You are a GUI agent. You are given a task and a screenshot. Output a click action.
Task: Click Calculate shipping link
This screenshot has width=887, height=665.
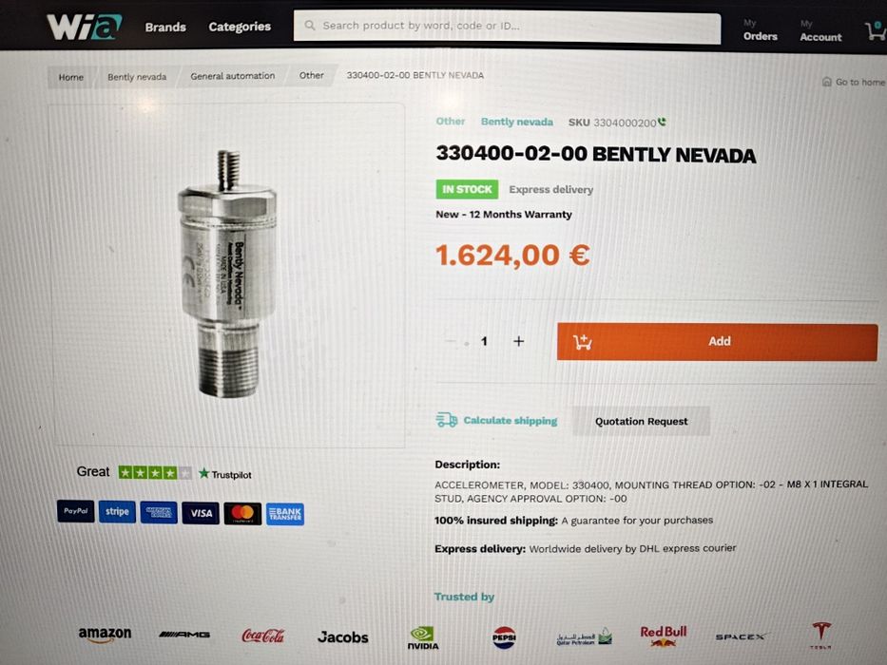click(496, 420)
